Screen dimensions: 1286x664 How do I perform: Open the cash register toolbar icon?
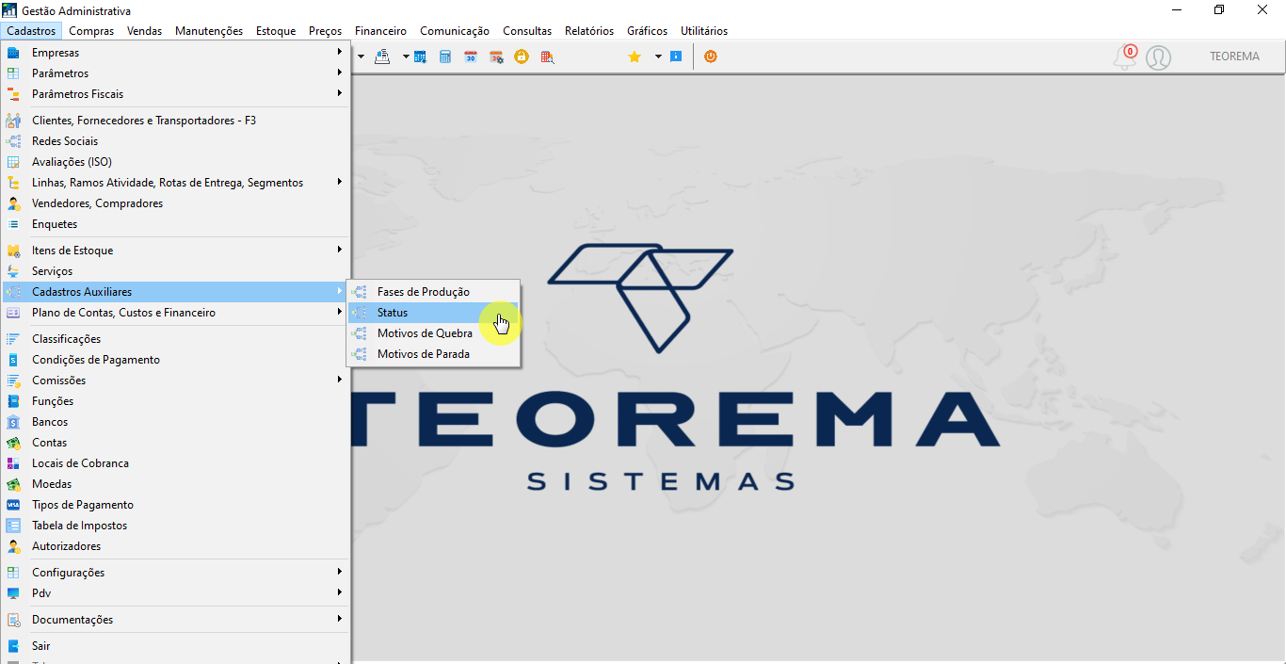click(x=382, y=57)
